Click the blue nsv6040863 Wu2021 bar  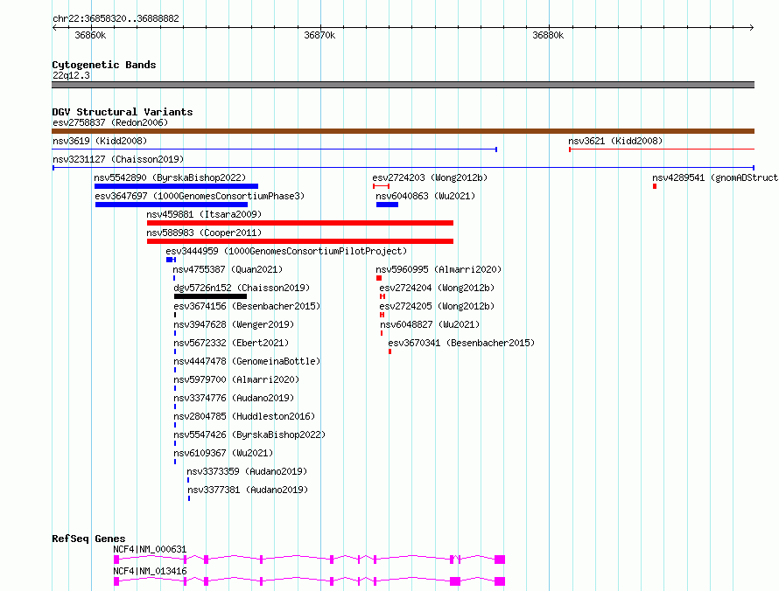[387, 205]
